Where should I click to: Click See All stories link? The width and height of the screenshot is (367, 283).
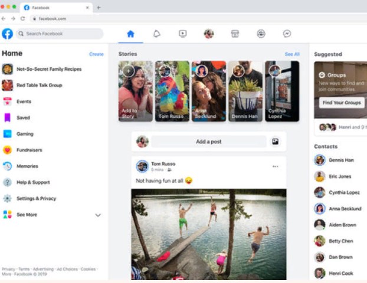pyautogui.click(x=292, y=54)
